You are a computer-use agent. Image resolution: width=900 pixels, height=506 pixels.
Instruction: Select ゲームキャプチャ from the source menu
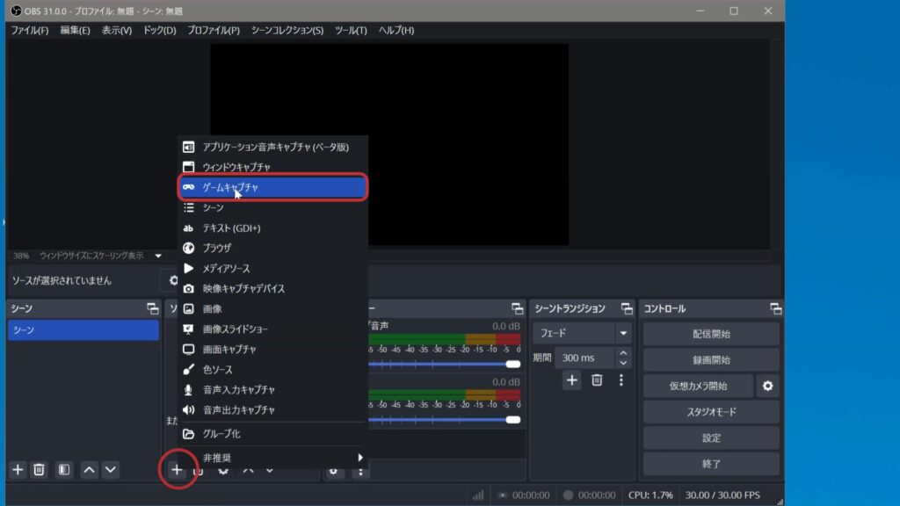click(272, 187)
